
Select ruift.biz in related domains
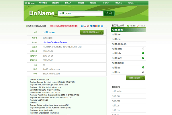[116, 53]
